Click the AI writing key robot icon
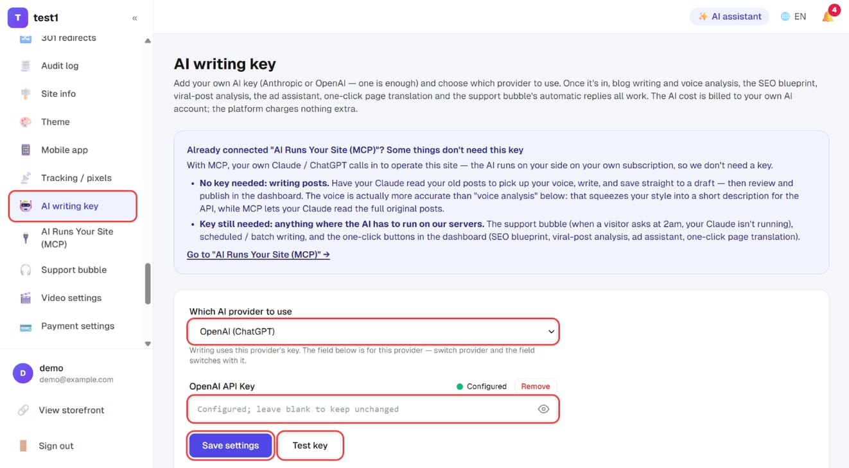 pos(26,206)
